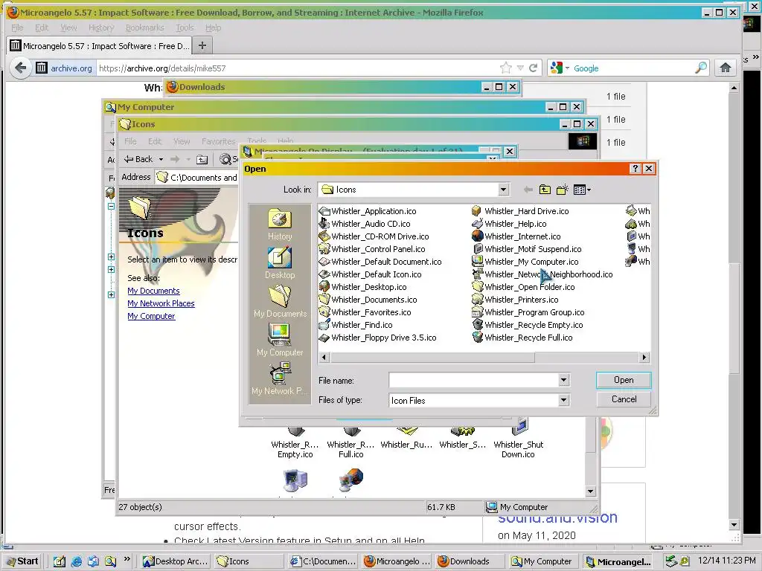Select Whistler_Audio CD.ico file
The image size is (762, 571).
pyautogui.click(x=365, y=224)
